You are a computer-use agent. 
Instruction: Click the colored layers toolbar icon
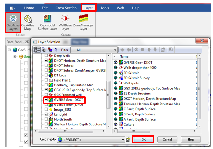(50, 50)
